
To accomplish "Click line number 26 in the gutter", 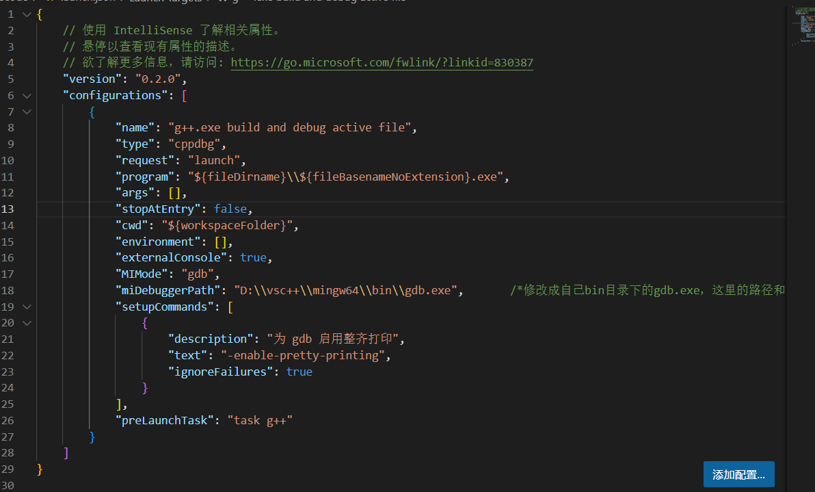I will point(8,421).
